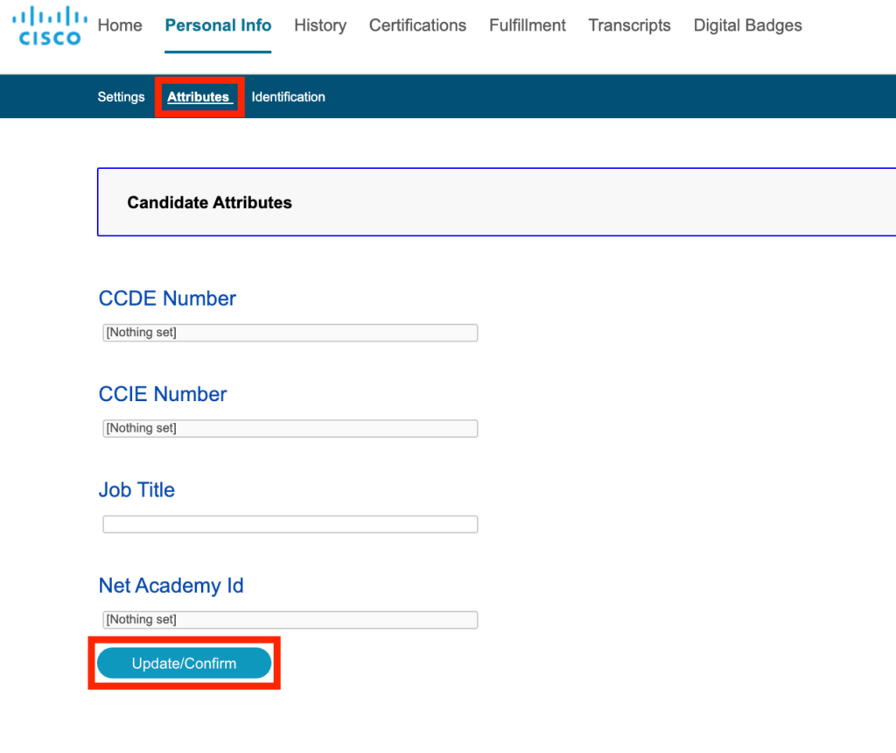Click the CCIE Number label
Image resolution: width=896 pixels, height=753 pixels.
click(x=162, y=394)
